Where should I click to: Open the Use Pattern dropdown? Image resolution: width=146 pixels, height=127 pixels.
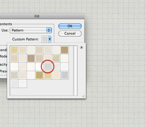31,30
